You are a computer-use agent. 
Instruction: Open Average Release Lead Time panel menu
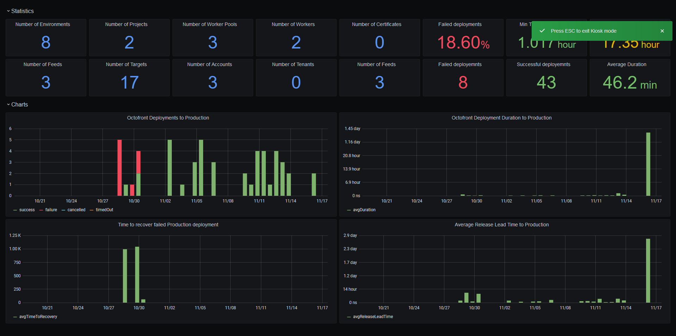click(501, 225)
